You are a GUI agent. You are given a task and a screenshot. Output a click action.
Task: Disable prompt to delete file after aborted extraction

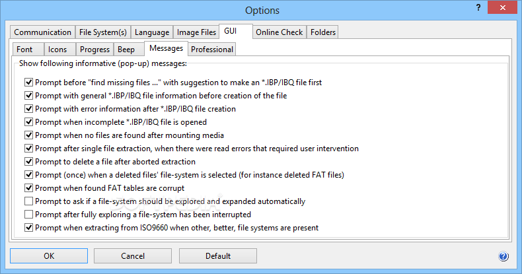coord(28,162)
